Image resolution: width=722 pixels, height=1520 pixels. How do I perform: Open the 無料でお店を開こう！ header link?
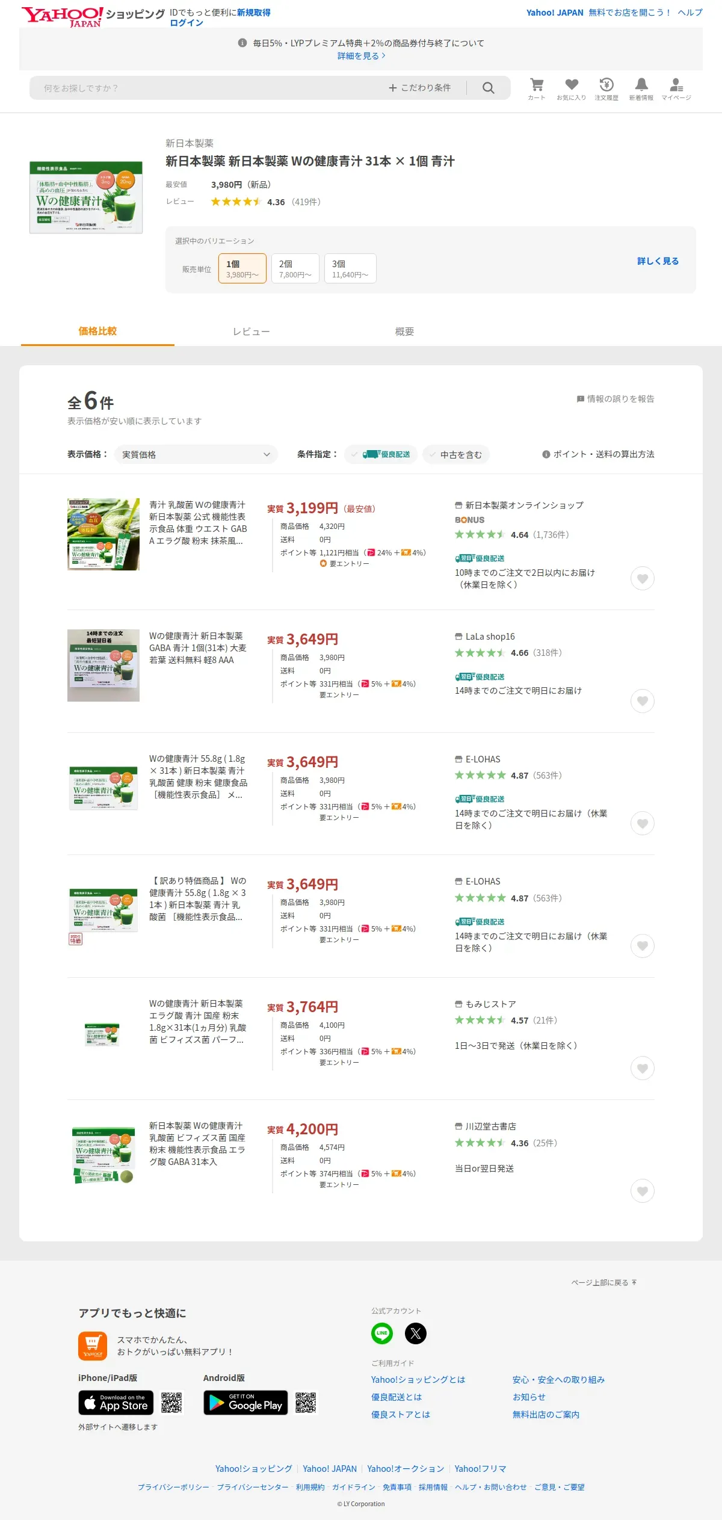pyautogui.click(x=629, y=13)
